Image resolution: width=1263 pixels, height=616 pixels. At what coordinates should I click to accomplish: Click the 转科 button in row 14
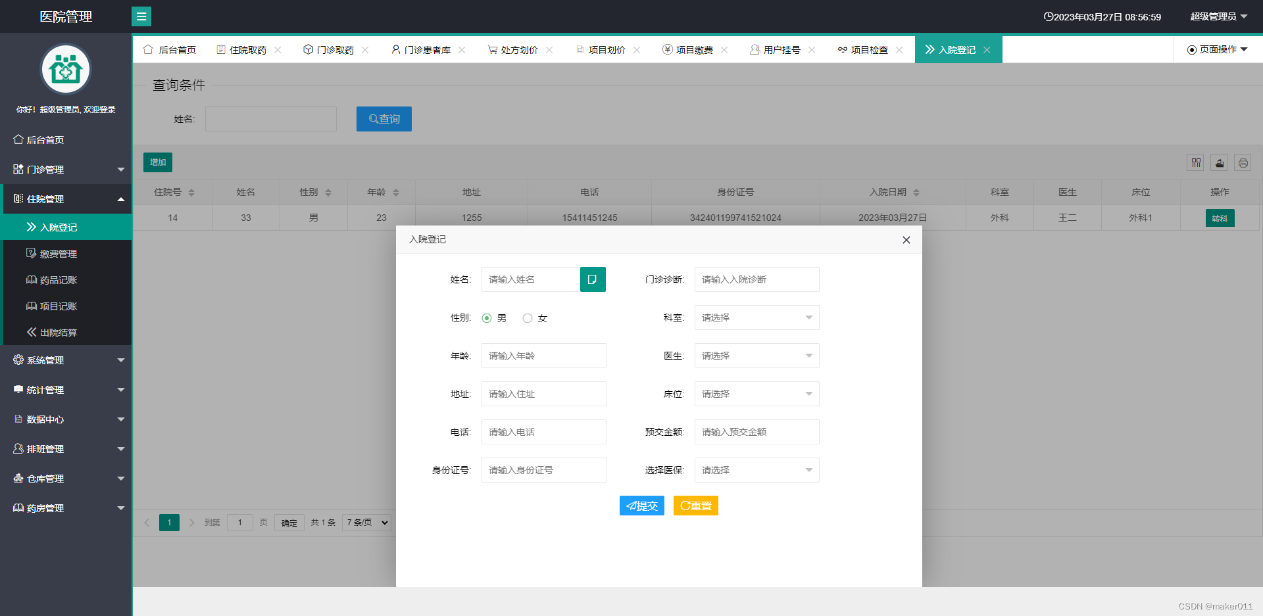point(1220,218)
